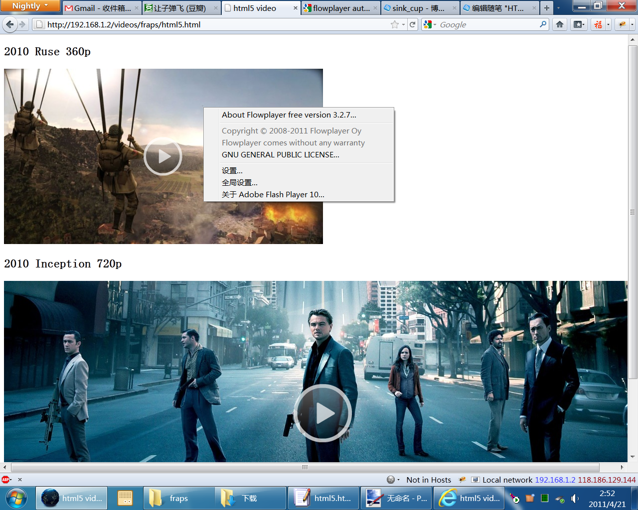
Task: Open the list all tabs dropdown
Action: [559, 8]
